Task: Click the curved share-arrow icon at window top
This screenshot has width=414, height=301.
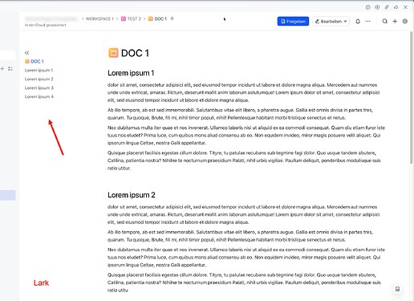Action: pos(396,7)
